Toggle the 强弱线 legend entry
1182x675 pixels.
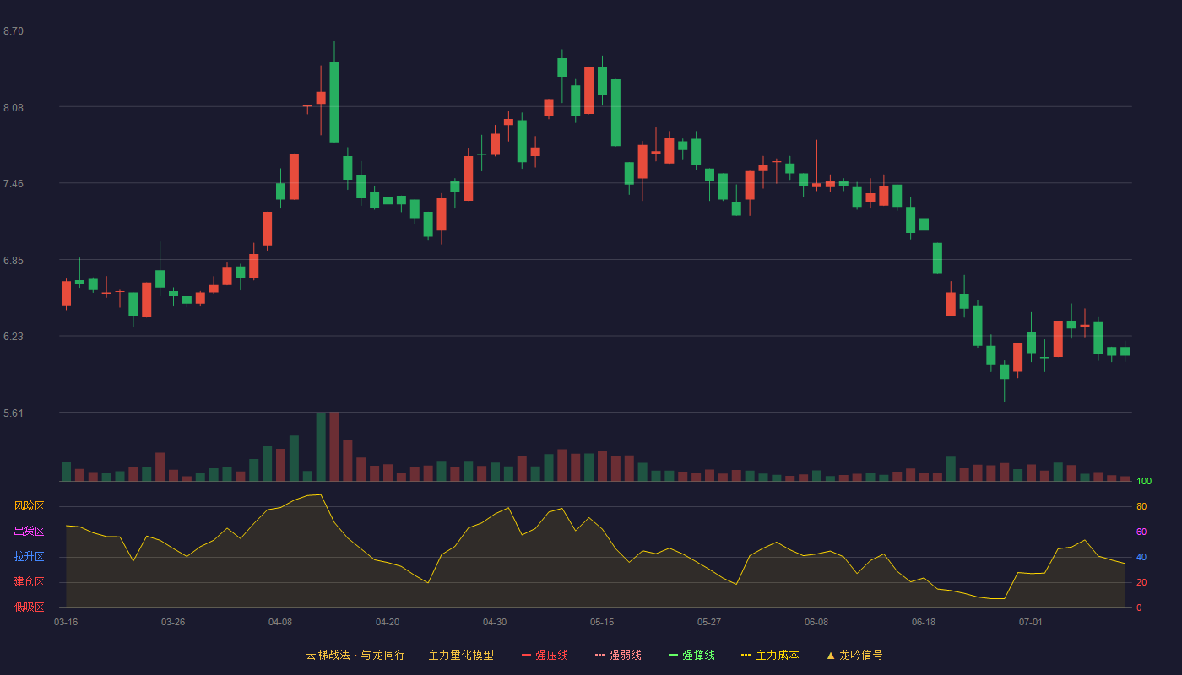click(618, 655)
